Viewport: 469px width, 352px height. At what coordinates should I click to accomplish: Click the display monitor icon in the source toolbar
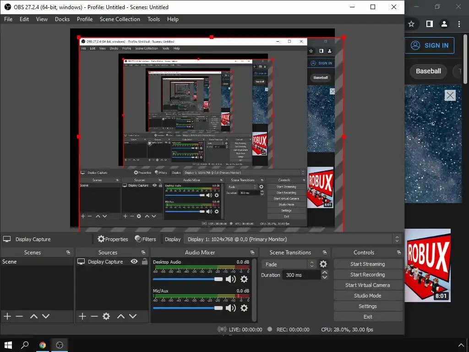click(x=7, y=239)
